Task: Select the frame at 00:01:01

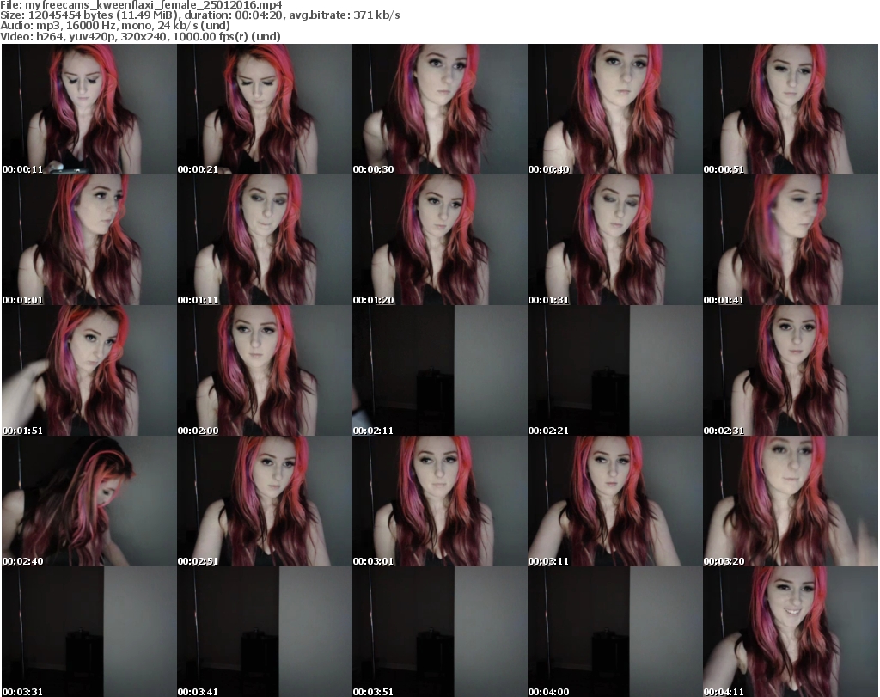Action: pyautogui.click(x=89, y=240)
